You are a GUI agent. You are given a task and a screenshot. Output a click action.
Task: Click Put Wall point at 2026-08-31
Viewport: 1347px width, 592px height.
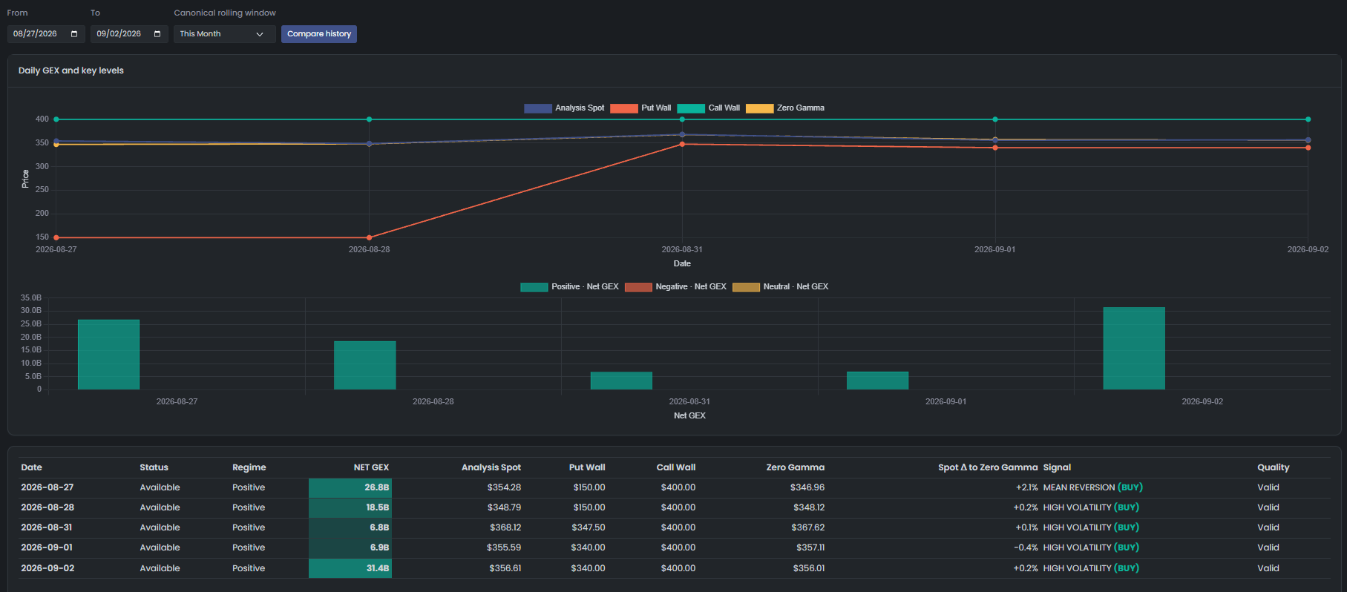[x=682, y=144]
